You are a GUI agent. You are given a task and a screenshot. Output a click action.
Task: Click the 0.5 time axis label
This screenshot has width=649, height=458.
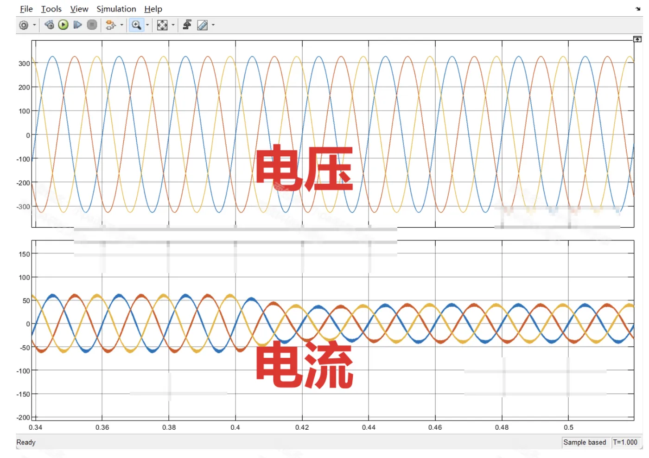click(569, 427)
